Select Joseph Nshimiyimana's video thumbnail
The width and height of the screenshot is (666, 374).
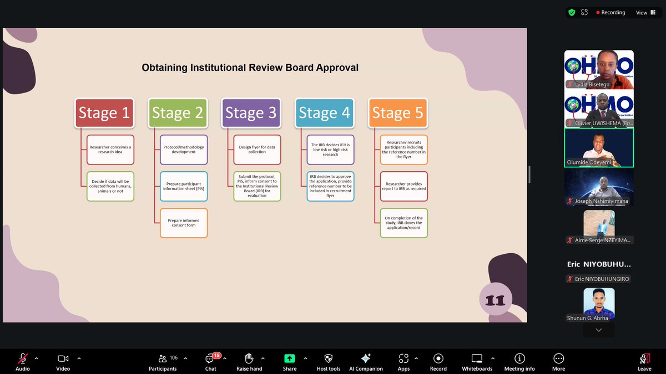click(x=599, y=187)
